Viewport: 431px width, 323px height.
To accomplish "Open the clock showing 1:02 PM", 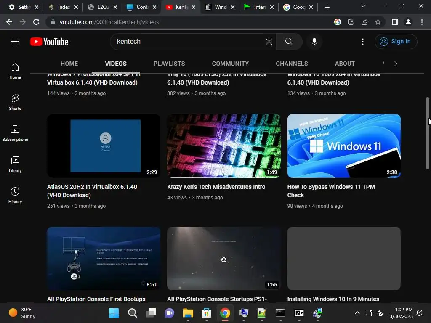I will tap(401, 313).
